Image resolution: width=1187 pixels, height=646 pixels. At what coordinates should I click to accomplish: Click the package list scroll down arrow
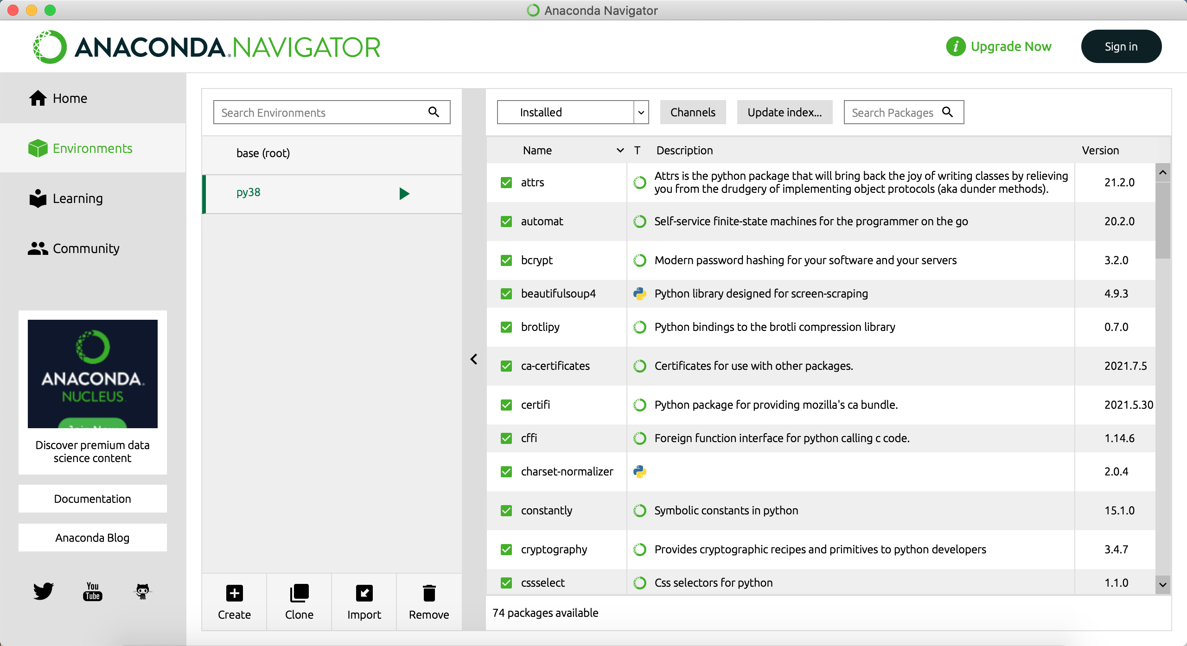(x=1163, y=585)
